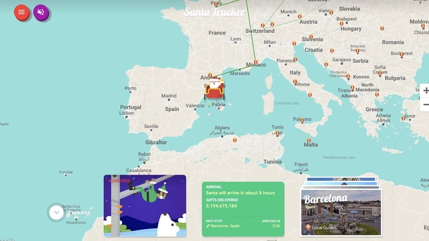Click the gift marker at Malta
429x241 pixels.
coord(308,141)
